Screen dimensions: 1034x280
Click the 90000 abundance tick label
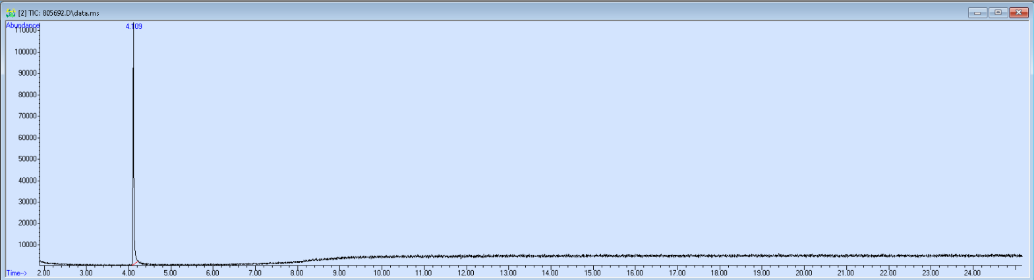(28, 74)
